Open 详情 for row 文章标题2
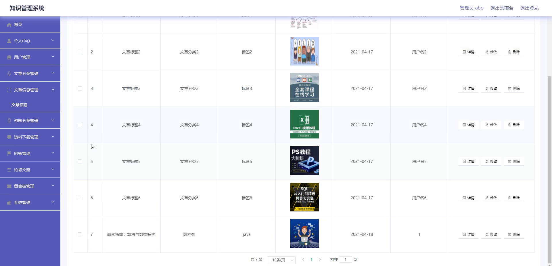 (x=468, y=52)
